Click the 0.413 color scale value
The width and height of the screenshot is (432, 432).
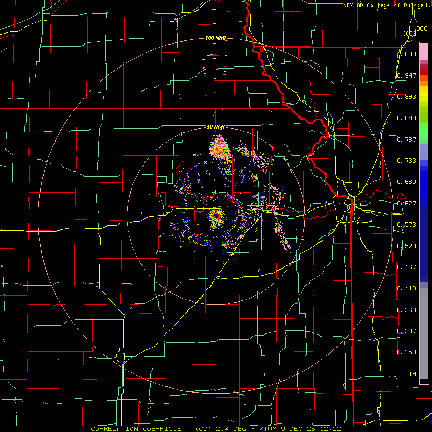pyautogui.click(x=407, y=288)
